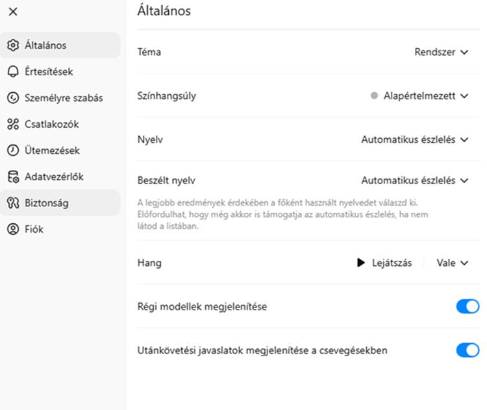Image resolution: width=487 pixels, height=410 pixels.
Task: Expand the Vale voice dropdown
Action: (x=452, y=263)
